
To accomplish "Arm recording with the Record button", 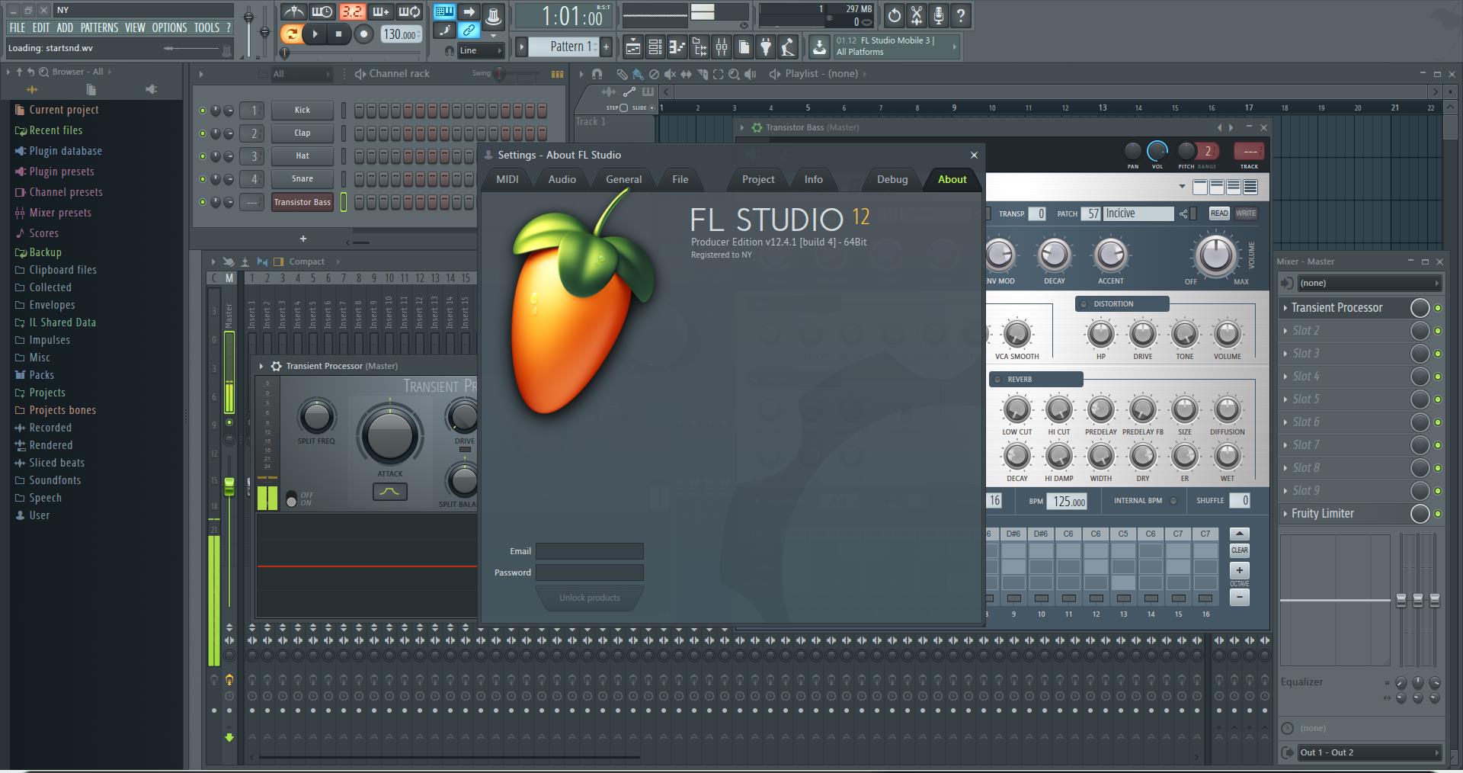I will point(363,34).
